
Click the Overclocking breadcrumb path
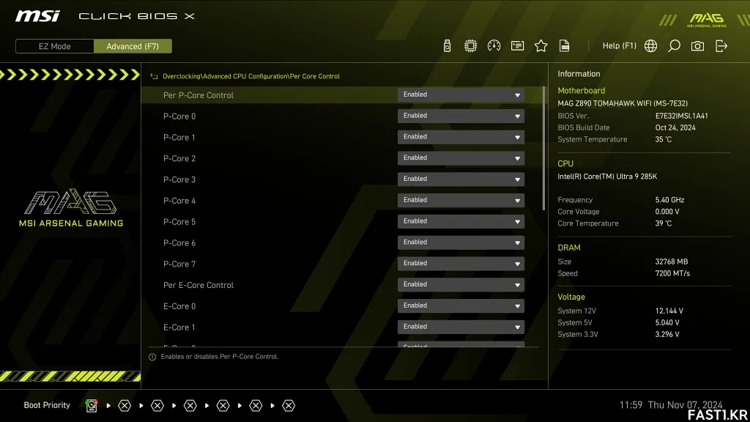[x=251, y=76]
